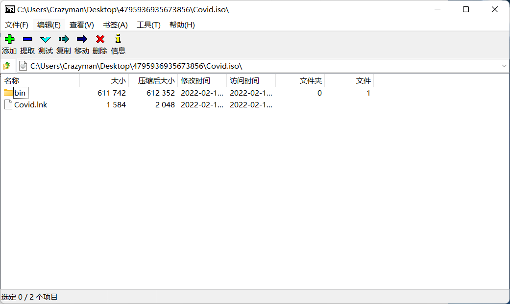This screenshot has width=510, height=304.
Task: Click packed size value 612 352
Action: pyautogui.click(x=161, y=93)
